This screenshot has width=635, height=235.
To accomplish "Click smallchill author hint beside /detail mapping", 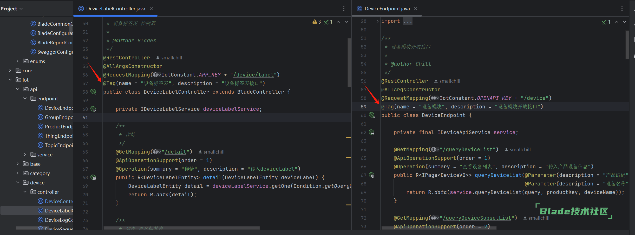I will point(211,152).
